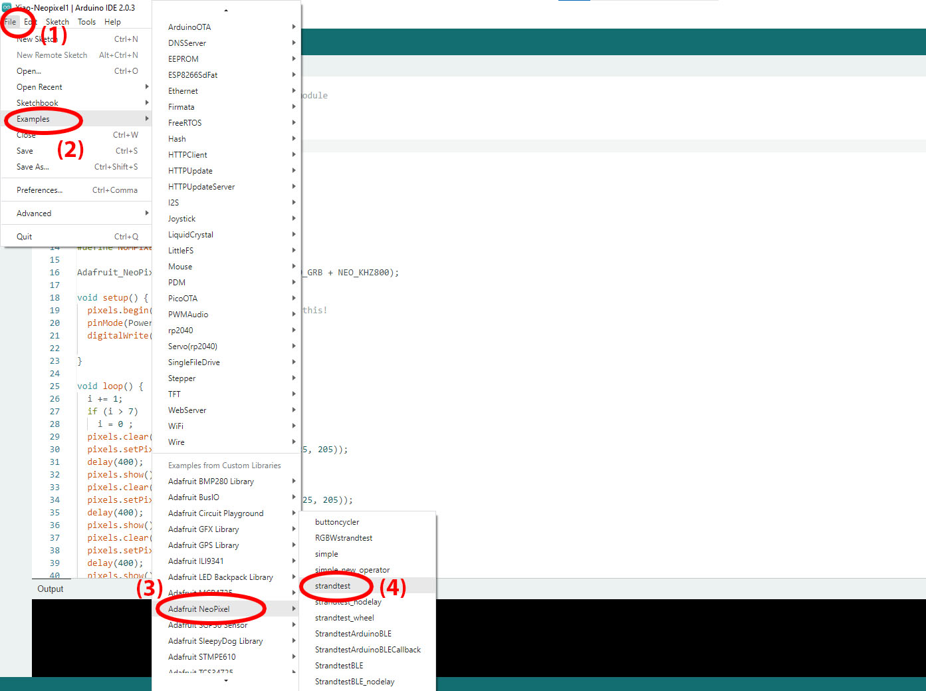Open Adafruit Circuit Playground examples
This screenshot has height=691, width=926.
pos(226,513)
